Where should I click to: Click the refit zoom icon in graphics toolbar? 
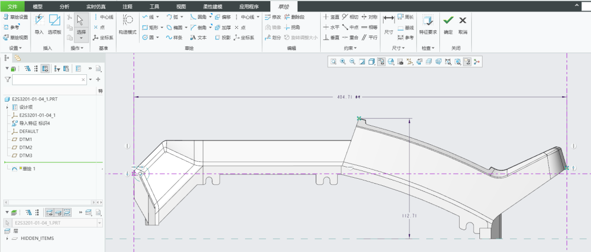[x=334, y=62]
